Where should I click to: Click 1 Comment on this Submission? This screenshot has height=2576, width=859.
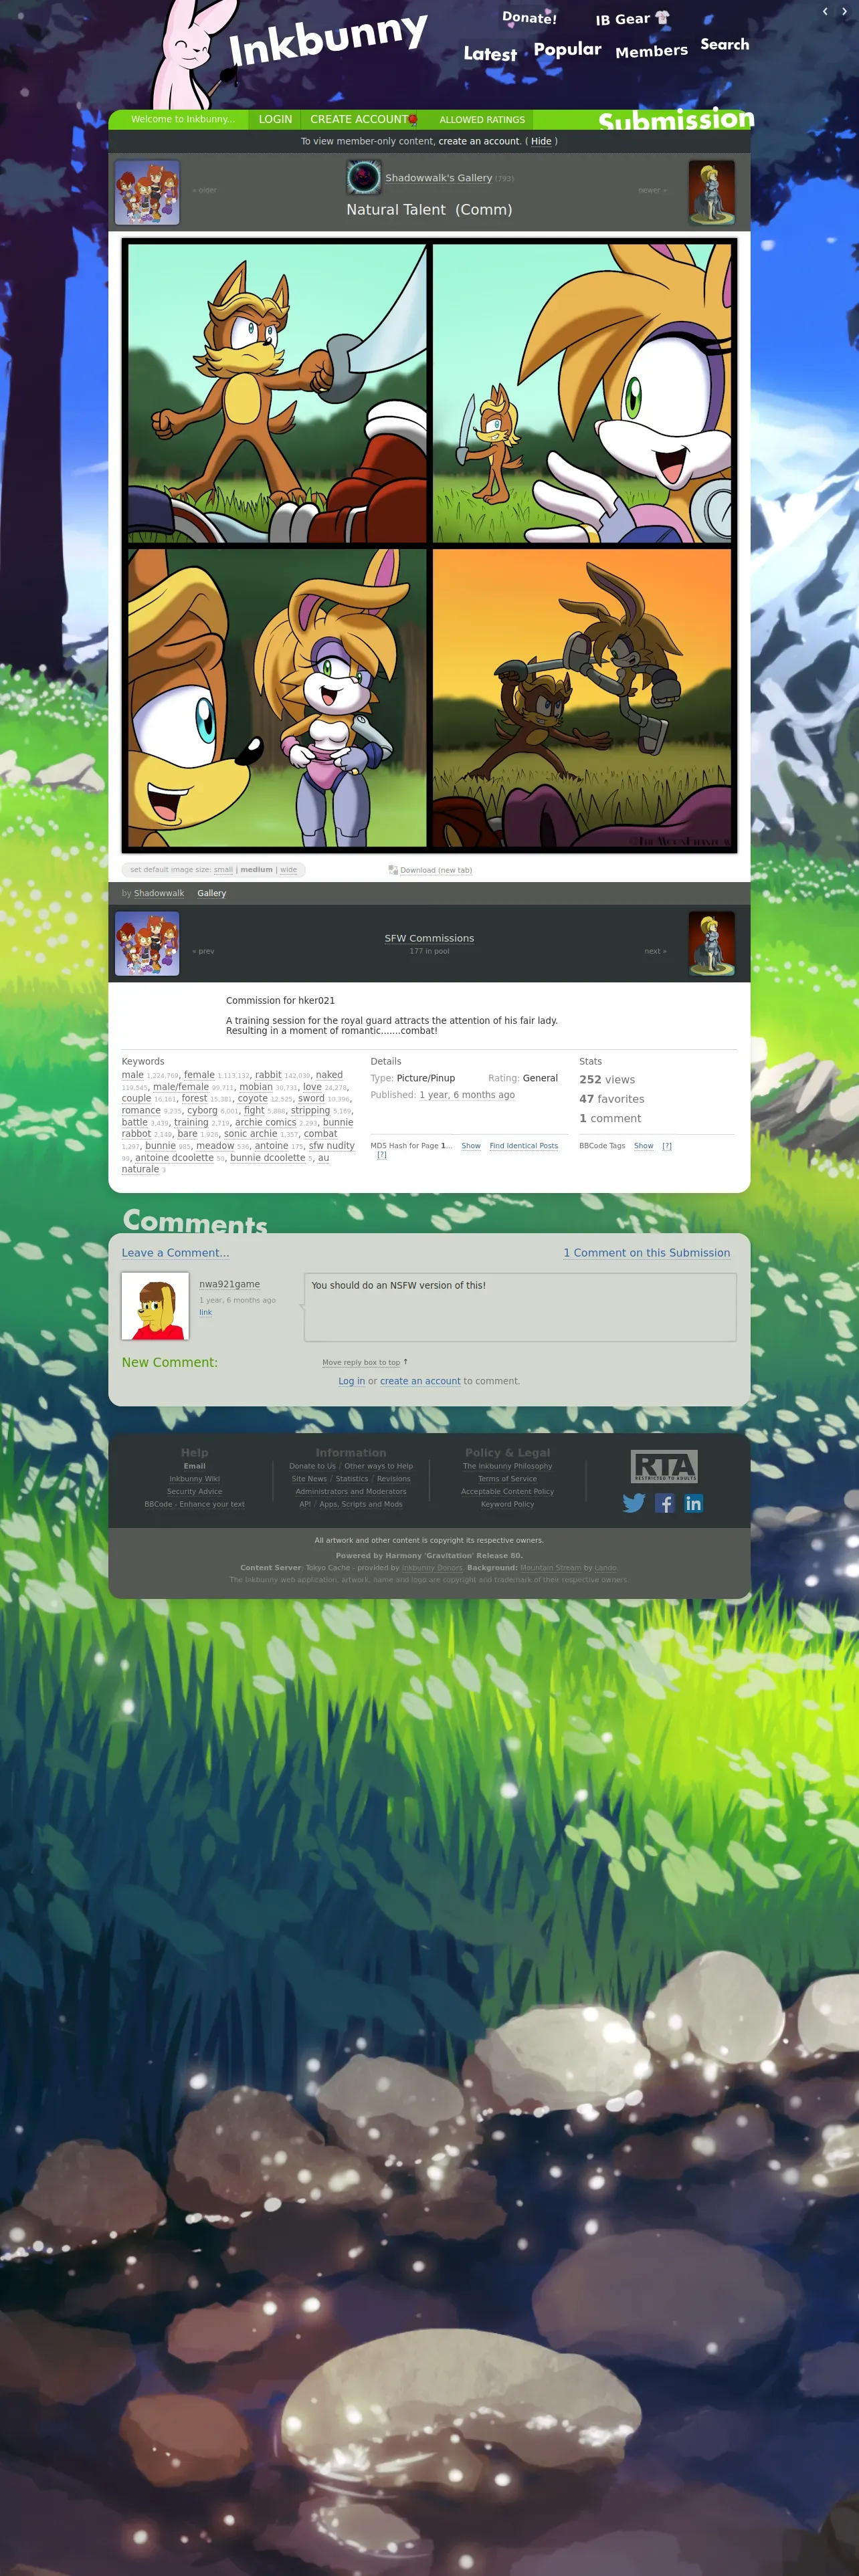coord(646,1252)
